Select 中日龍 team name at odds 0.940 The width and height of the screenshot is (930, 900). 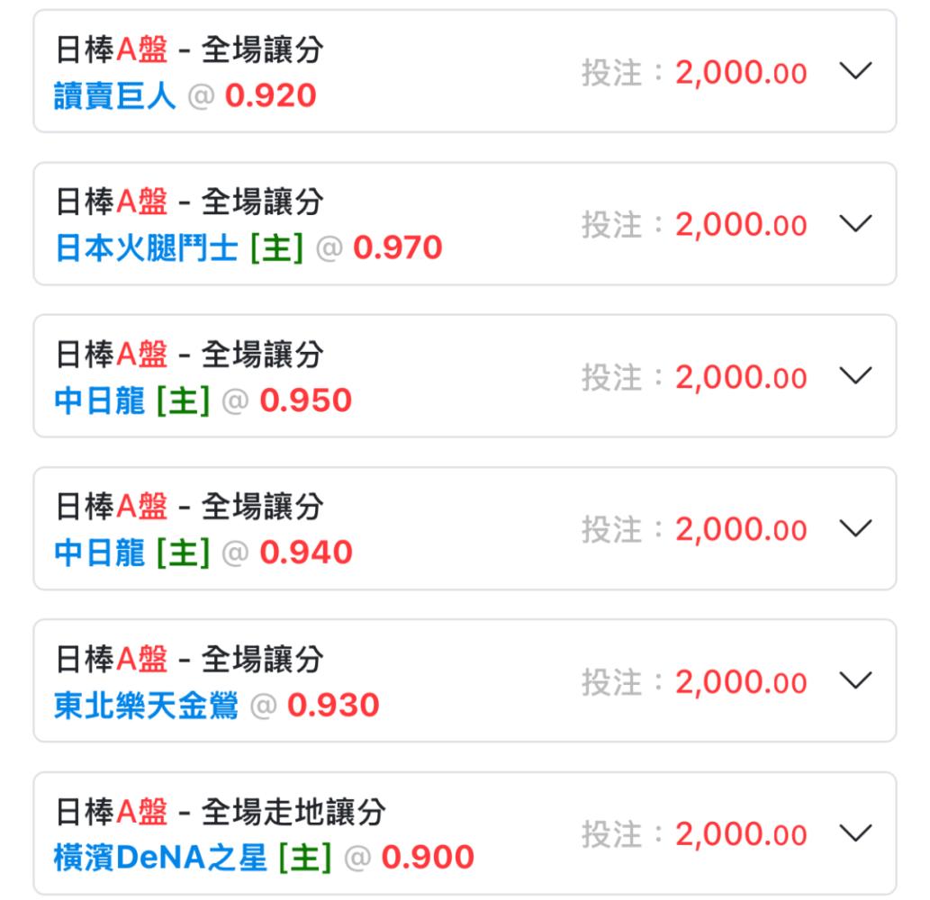[100, 553]
